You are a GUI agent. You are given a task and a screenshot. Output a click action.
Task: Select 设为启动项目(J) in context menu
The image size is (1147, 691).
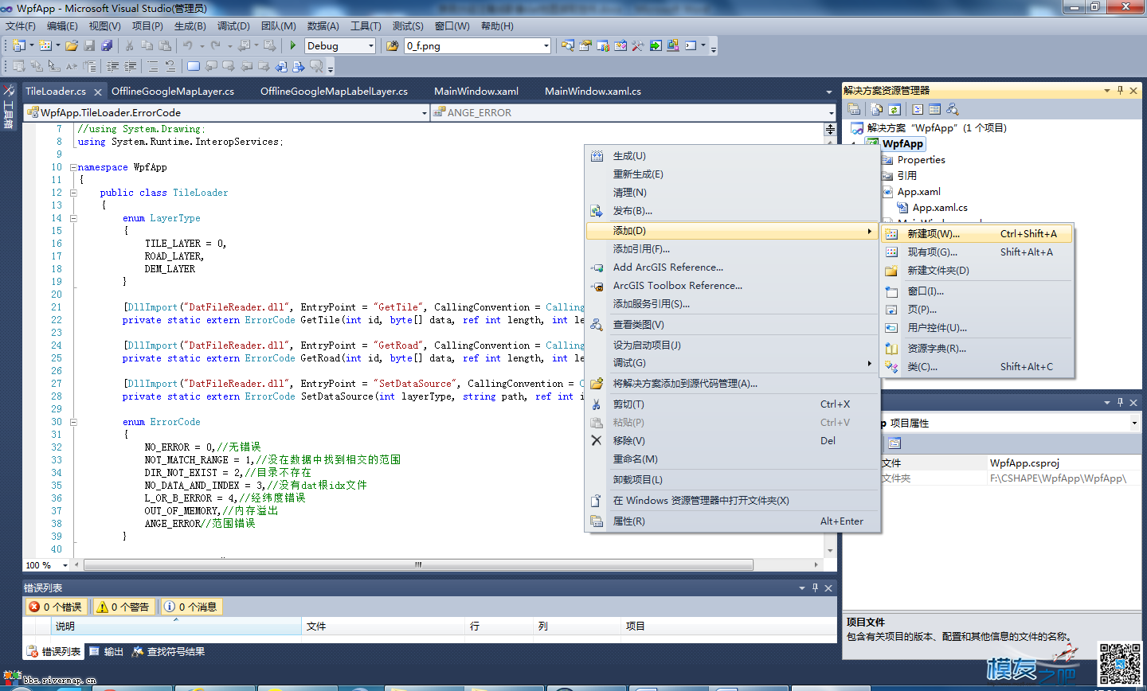[733, 345]
